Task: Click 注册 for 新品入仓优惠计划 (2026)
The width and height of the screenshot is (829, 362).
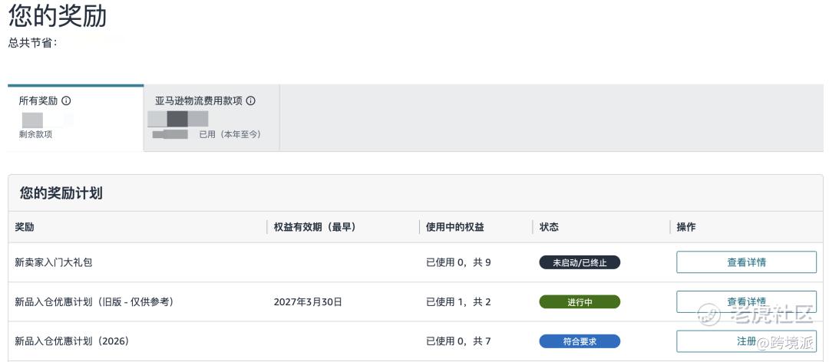Action: pyautogui.click(x=746, y=341)
